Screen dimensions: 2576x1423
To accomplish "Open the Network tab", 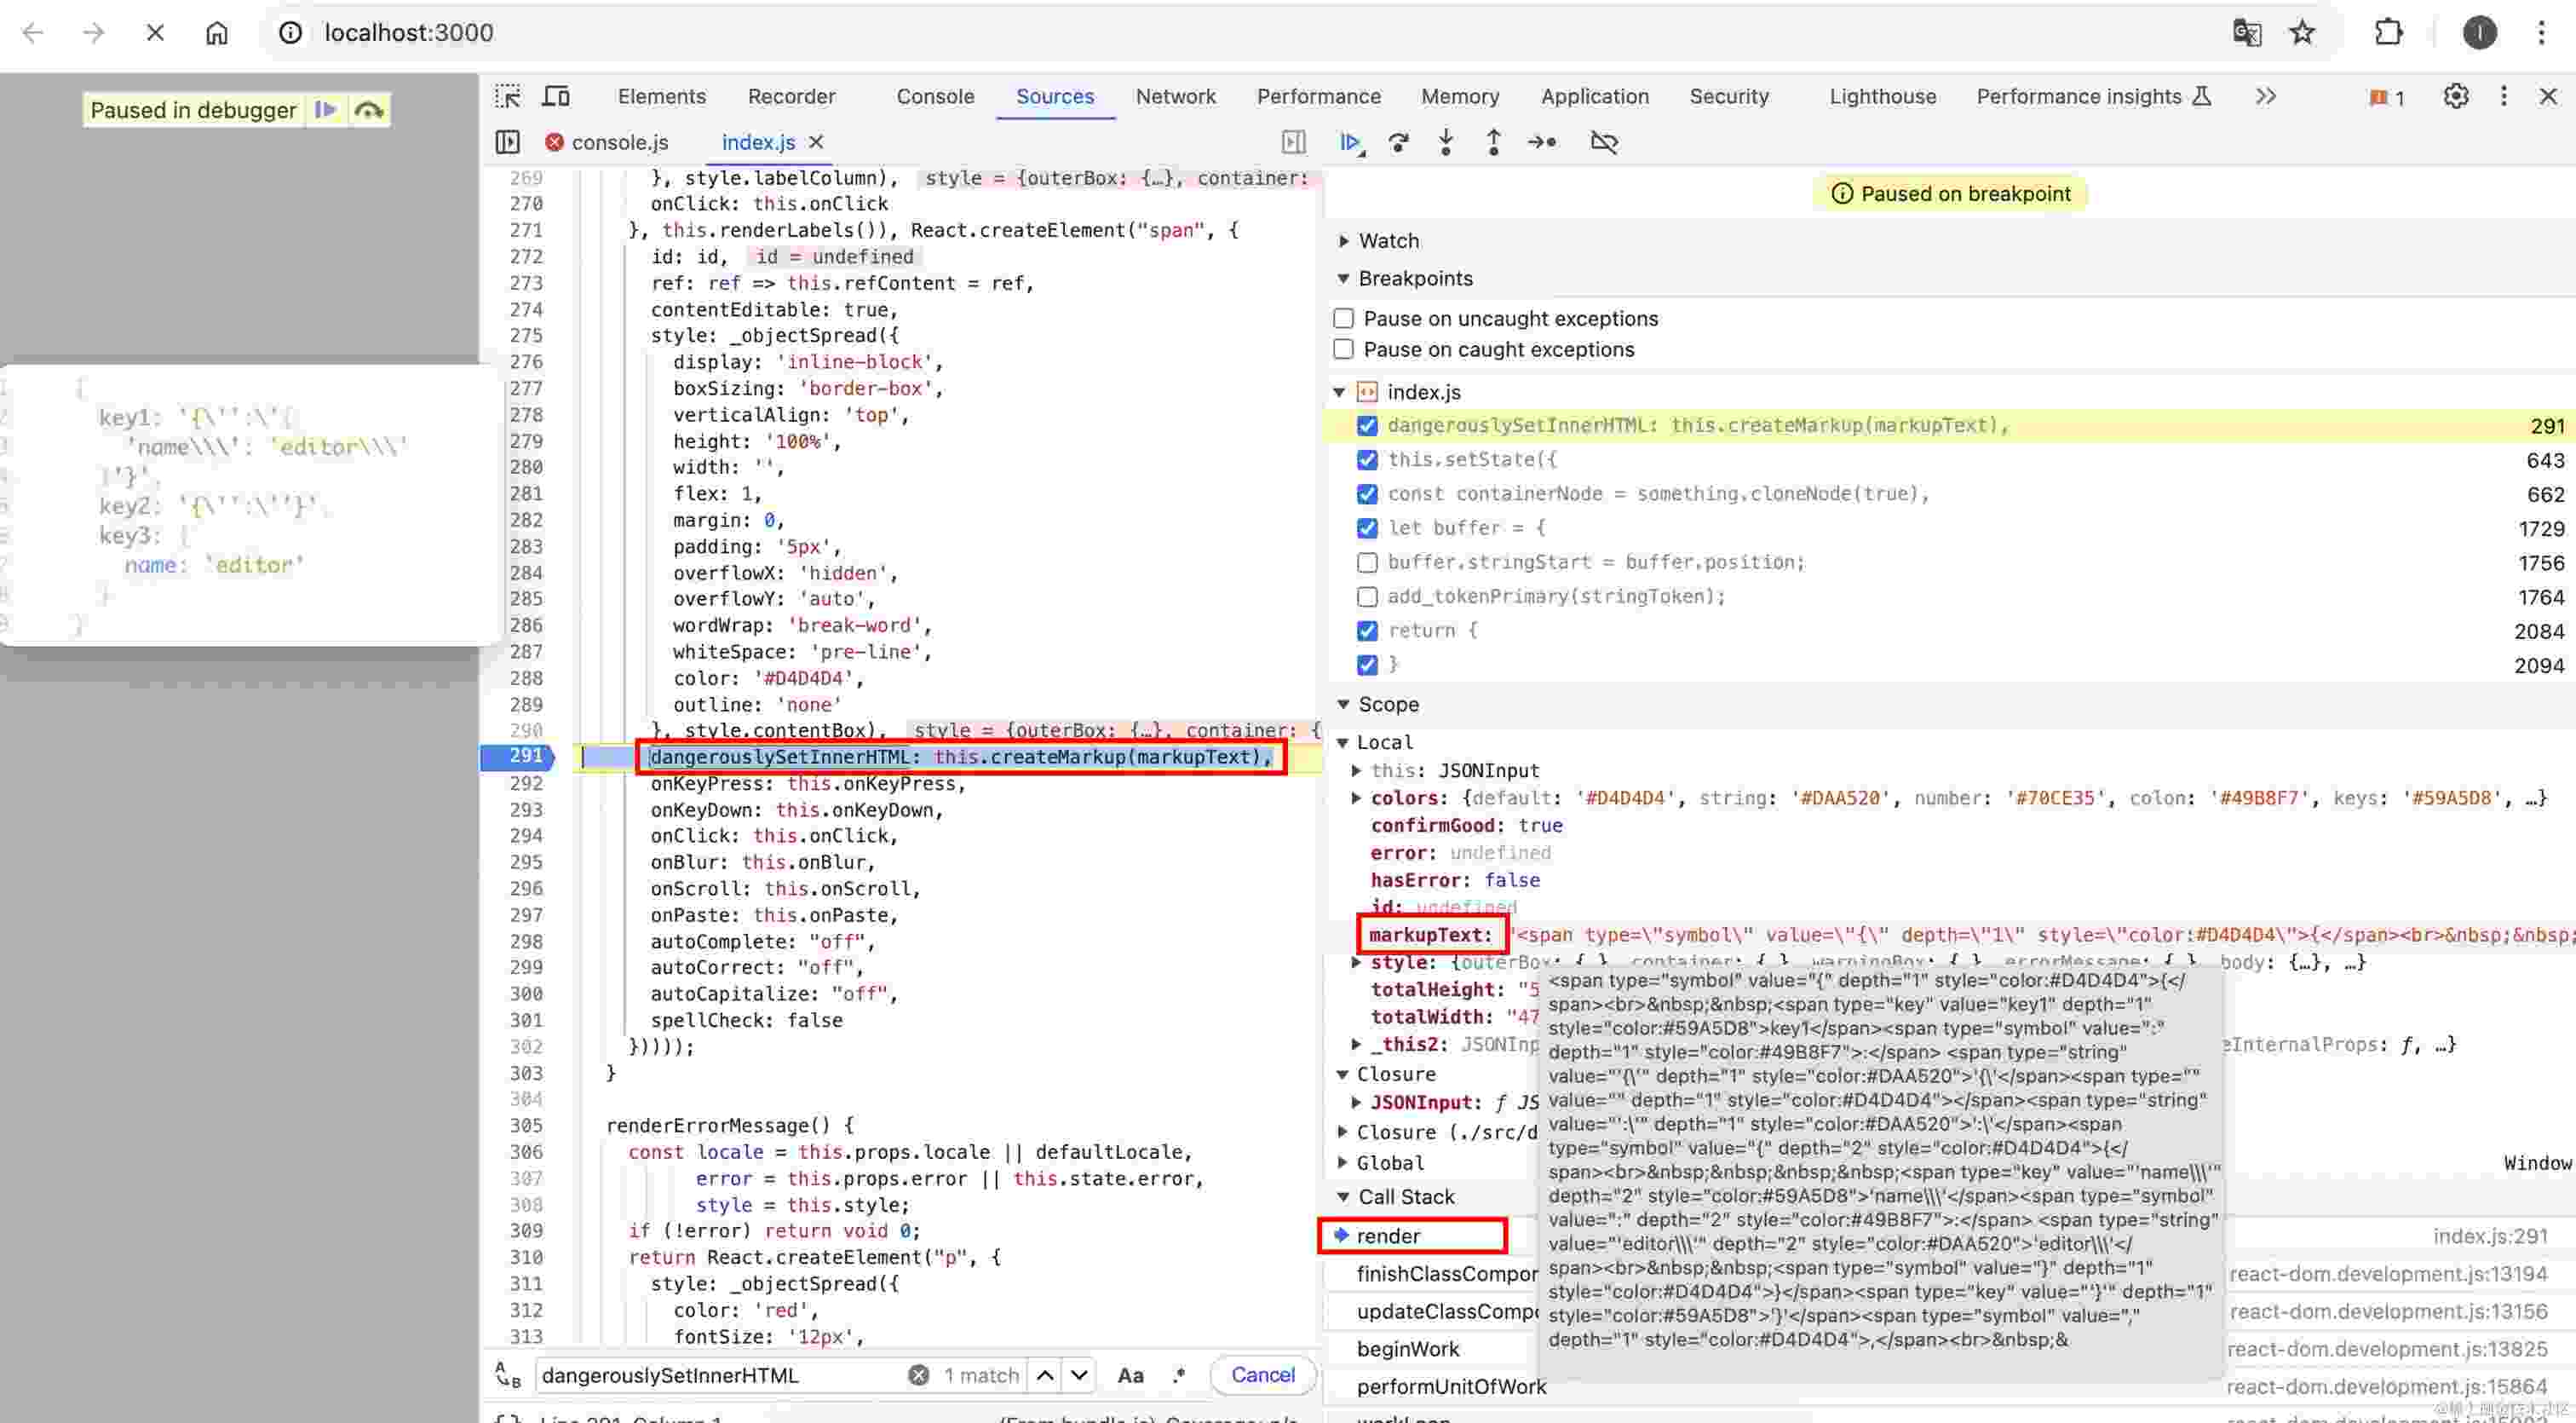I will (1175, 96).
